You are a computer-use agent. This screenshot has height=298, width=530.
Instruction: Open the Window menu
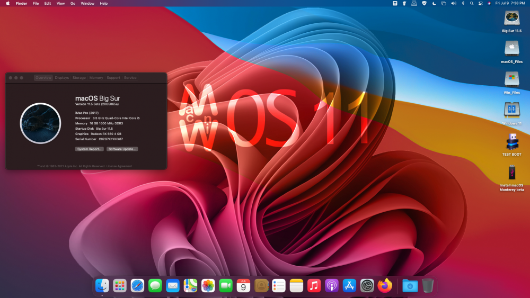tap(87, 3)
